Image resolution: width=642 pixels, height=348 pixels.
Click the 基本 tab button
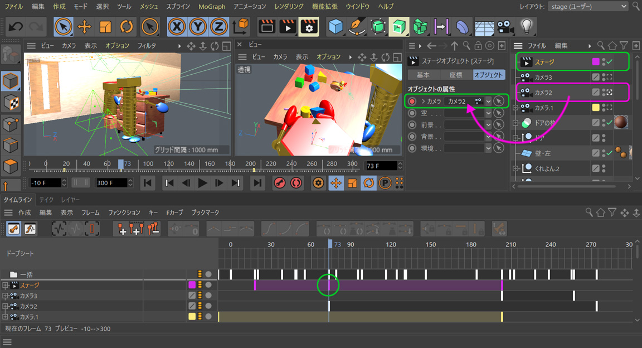coord(424,75)
